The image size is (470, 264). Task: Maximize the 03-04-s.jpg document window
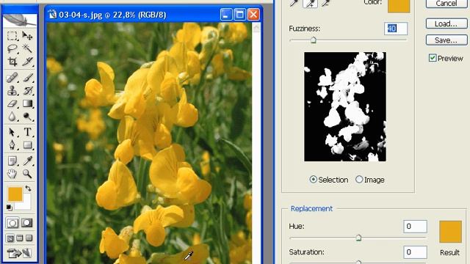click(x=239, y=15)
